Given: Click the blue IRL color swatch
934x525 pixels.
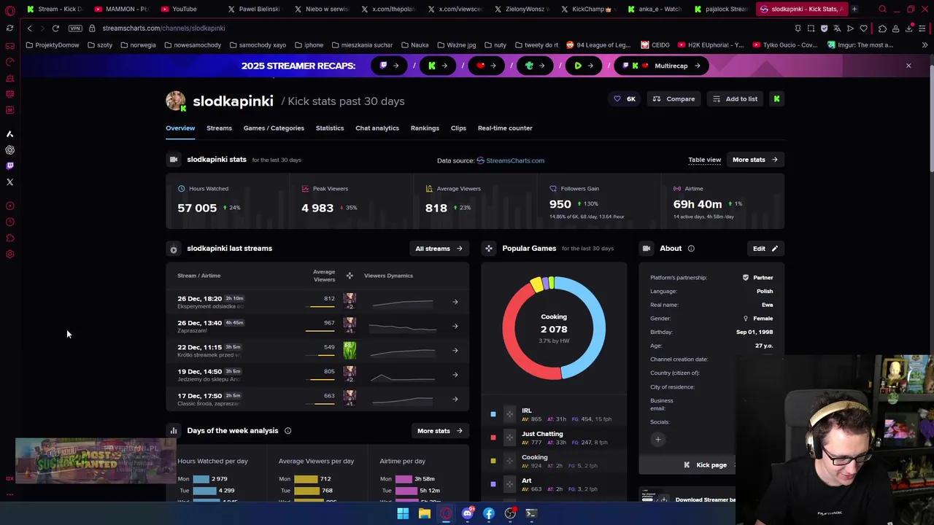Looking at the screenshot, I should 493,414.
